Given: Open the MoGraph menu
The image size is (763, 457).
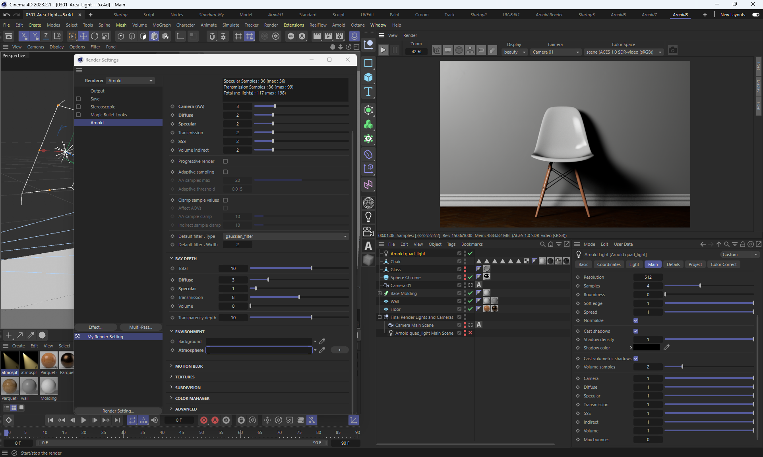Looking at the screenshot, I should coord(161,25).
